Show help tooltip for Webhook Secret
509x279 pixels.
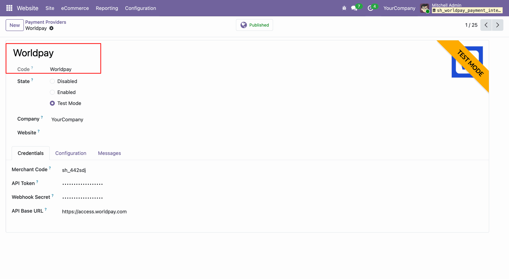(x=52, y=195)
